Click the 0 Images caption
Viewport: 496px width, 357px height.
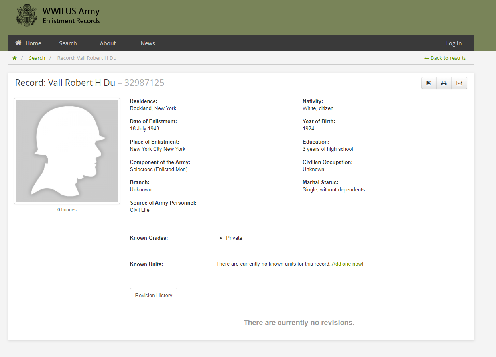point(67,210)
